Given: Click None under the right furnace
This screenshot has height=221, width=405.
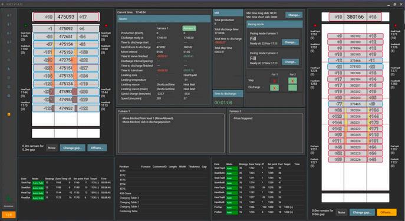Looking at the screenshot, I should click(x=341, y=213).
